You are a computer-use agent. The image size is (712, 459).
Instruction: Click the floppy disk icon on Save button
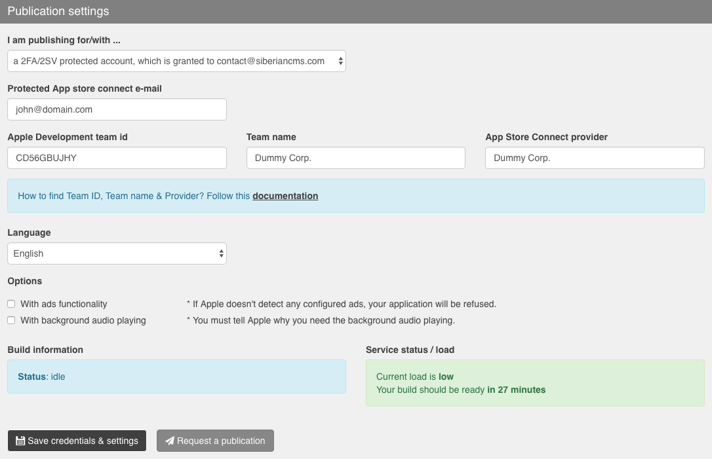tap(20, 441)
